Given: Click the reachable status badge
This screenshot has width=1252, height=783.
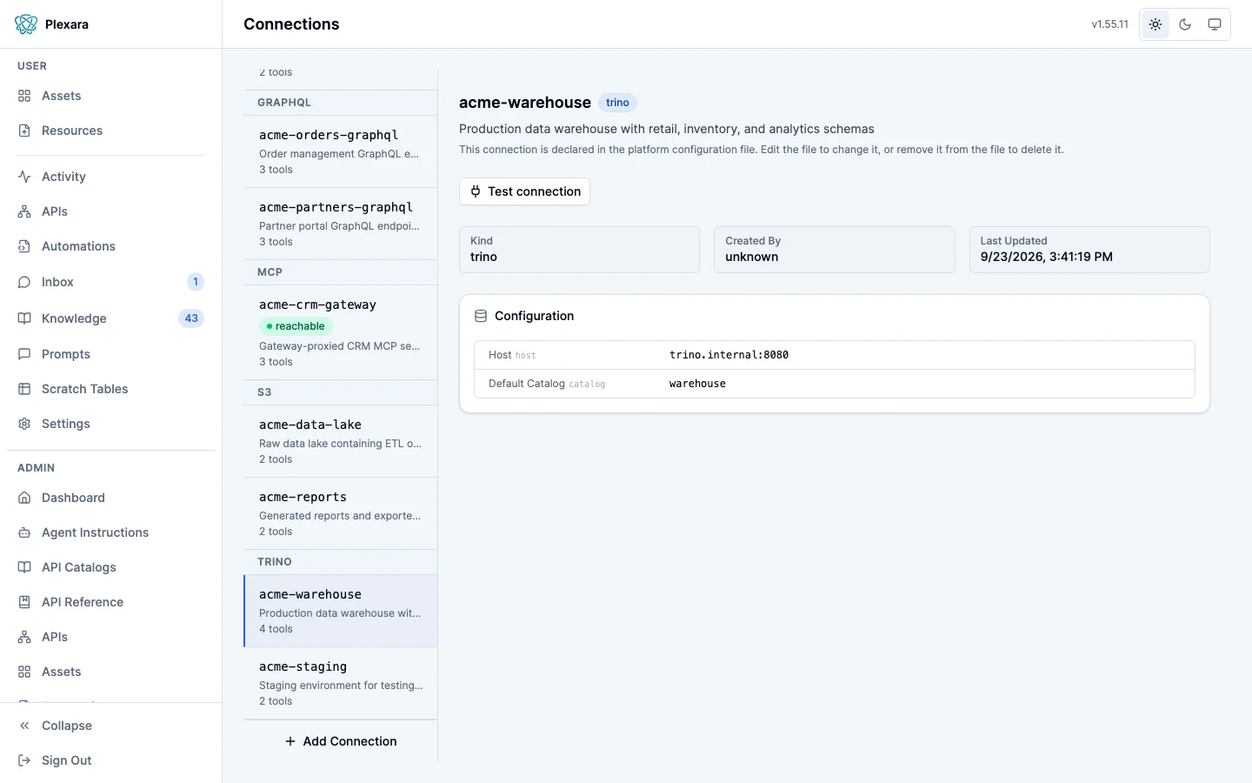Looking at the screenshot, I should (296, 326).
